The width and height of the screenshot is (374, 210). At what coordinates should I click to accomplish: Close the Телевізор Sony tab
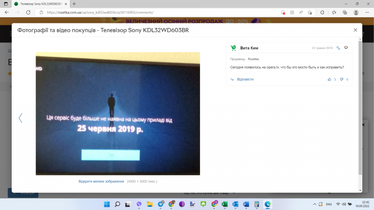66,4
